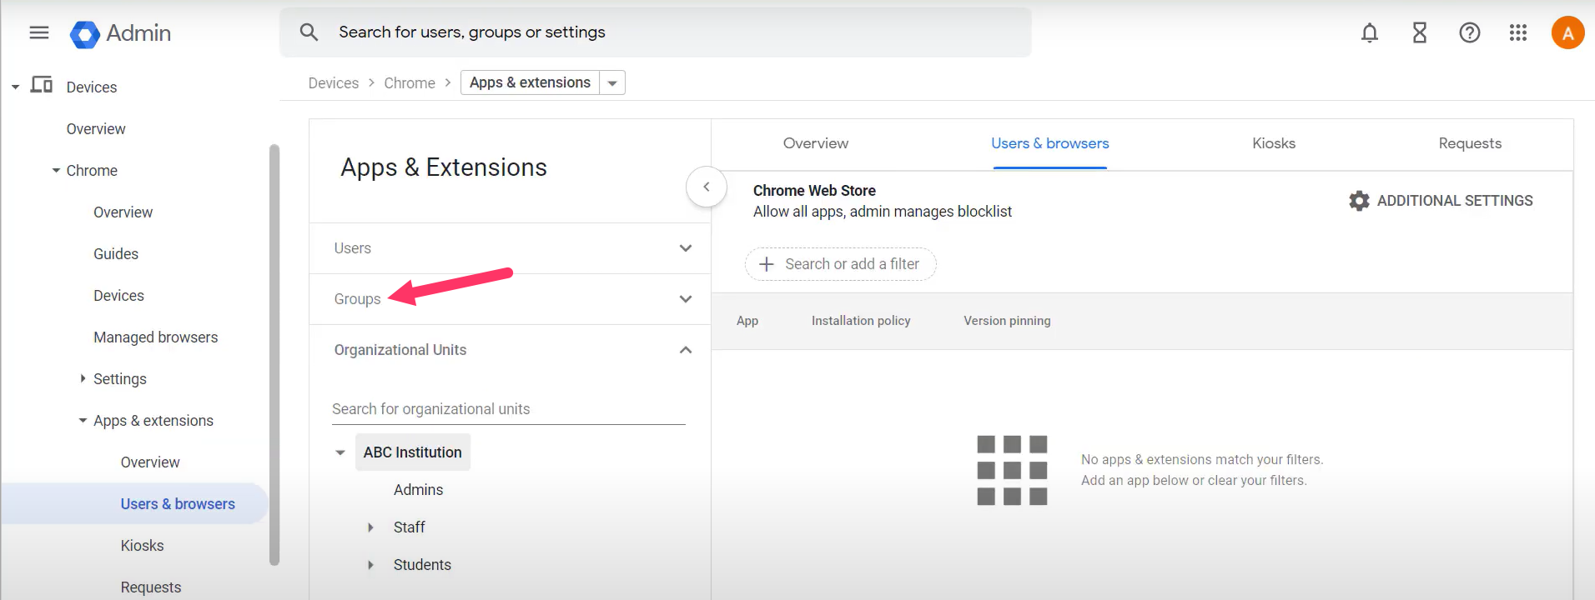Screen dimensions: 1595x600
Task: Select the ABC Institution unit
Action: point(412,452)
